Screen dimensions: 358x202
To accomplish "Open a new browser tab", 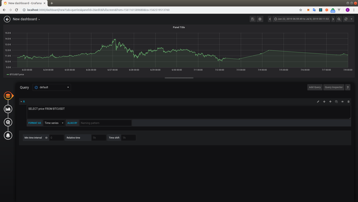I will [x=52, y=3].
